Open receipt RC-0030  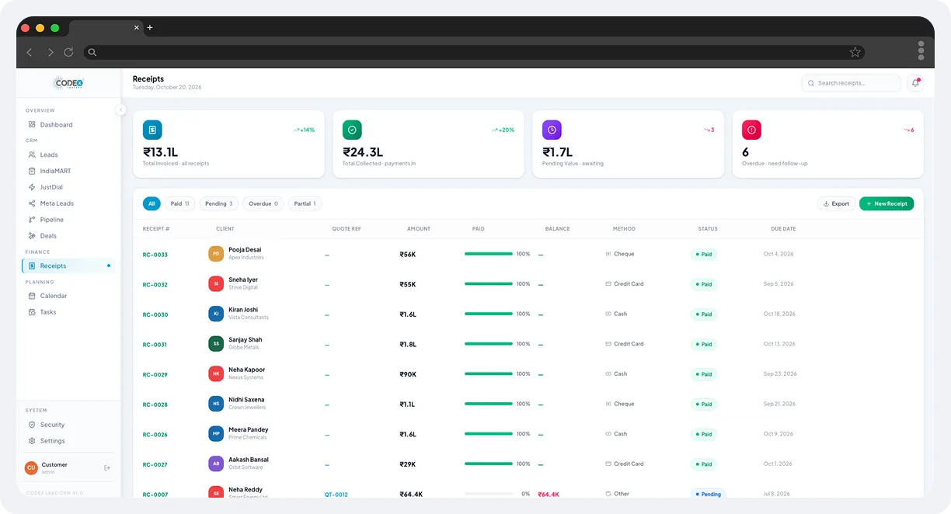[155, 314]
